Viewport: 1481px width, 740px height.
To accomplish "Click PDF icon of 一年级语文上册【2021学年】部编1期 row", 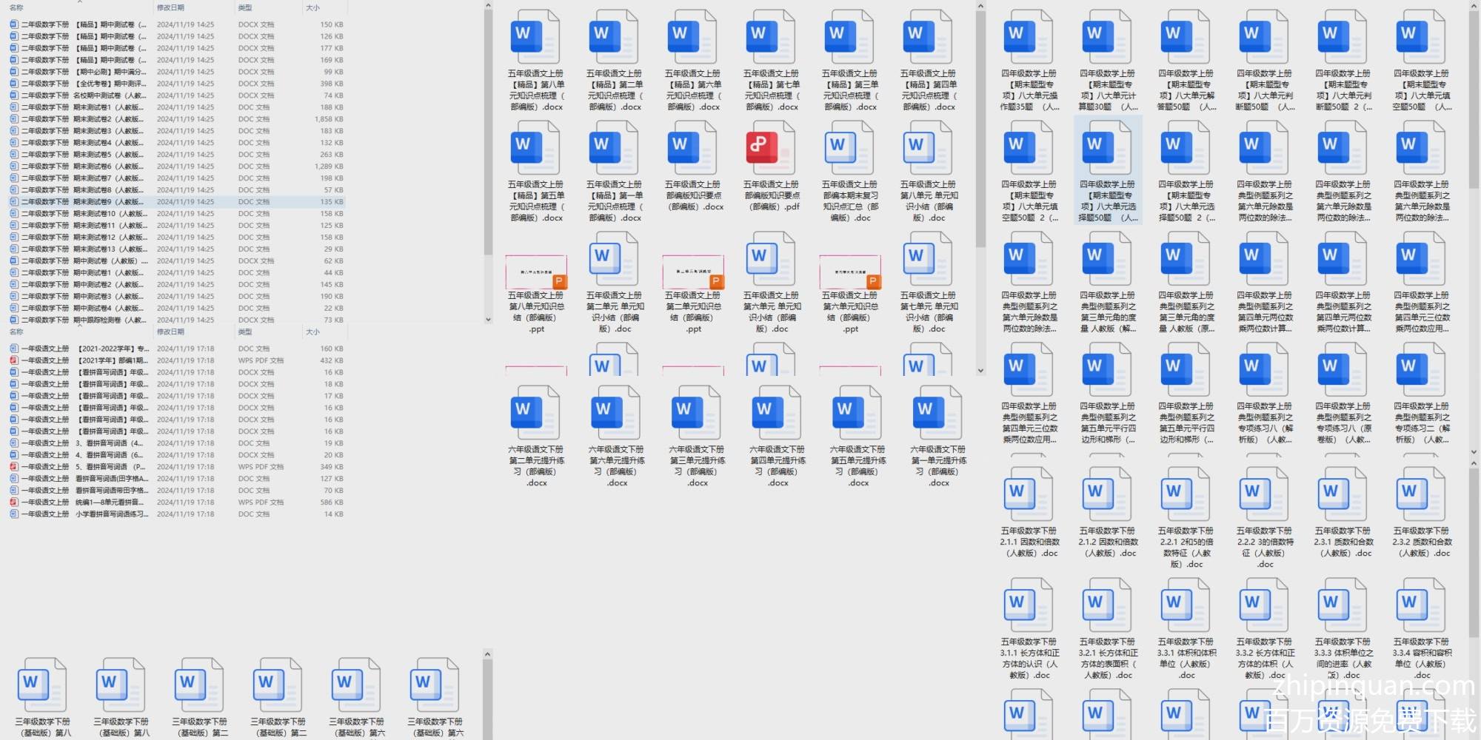I will click(x=13, y=360).
